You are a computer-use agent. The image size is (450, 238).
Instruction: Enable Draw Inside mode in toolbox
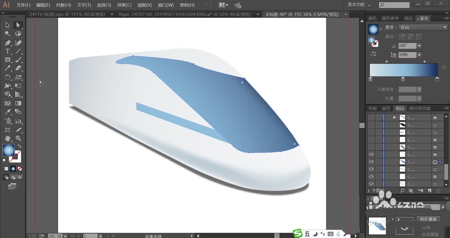tap(19, 177)
